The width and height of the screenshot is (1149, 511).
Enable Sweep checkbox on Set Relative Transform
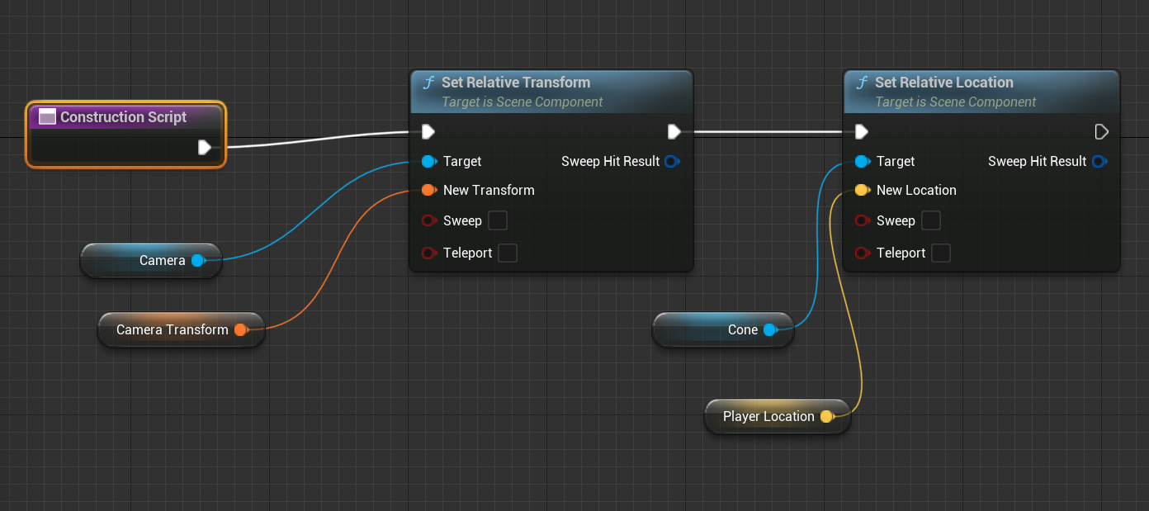pos(498,220)
